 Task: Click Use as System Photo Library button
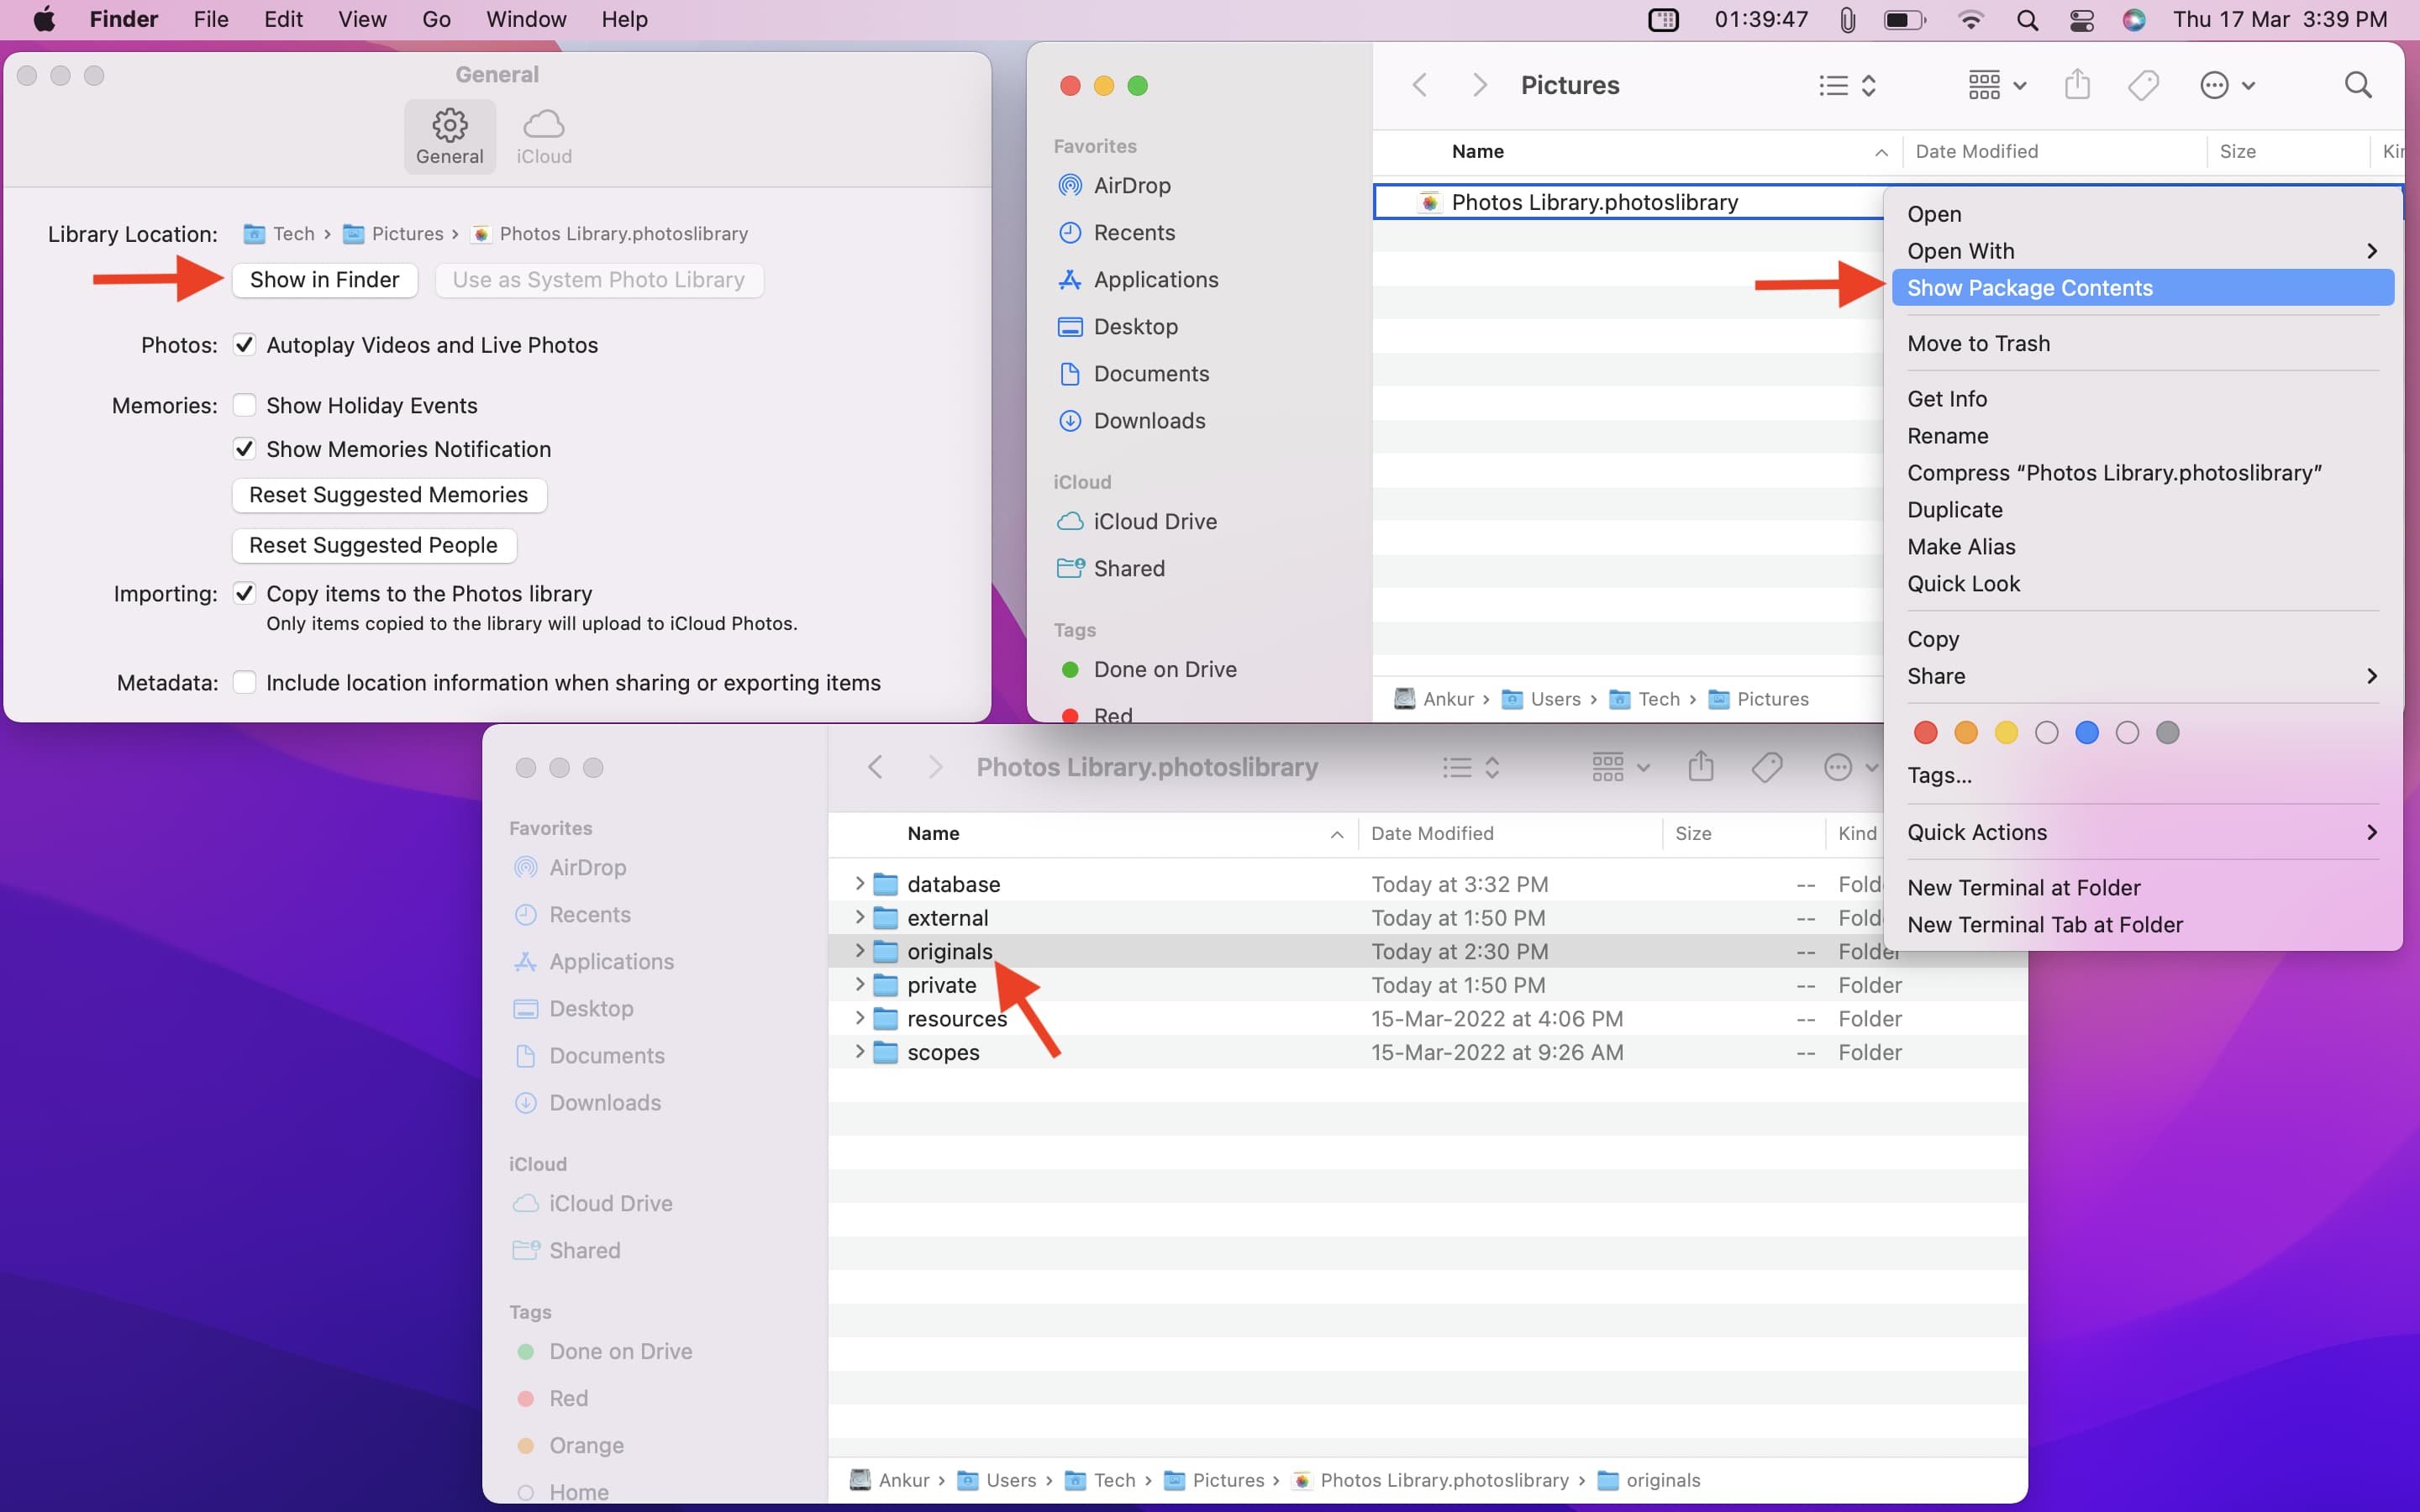599,280
